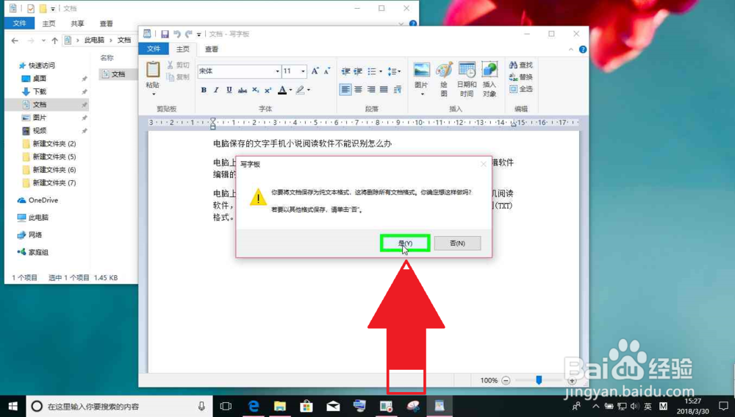Insert a Paint drawing (绘图)
The image size is (735, 417).
click(444, 79)
